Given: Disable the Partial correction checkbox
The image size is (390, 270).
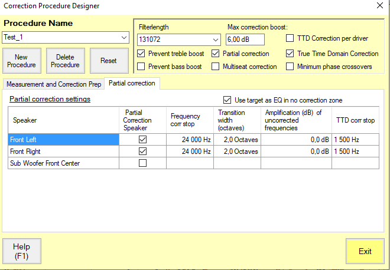Looking at the screenshot, I should click(216, 54).
